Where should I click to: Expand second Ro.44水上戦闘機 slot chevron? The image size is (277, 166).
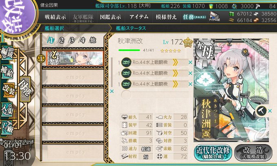[175, 73]
